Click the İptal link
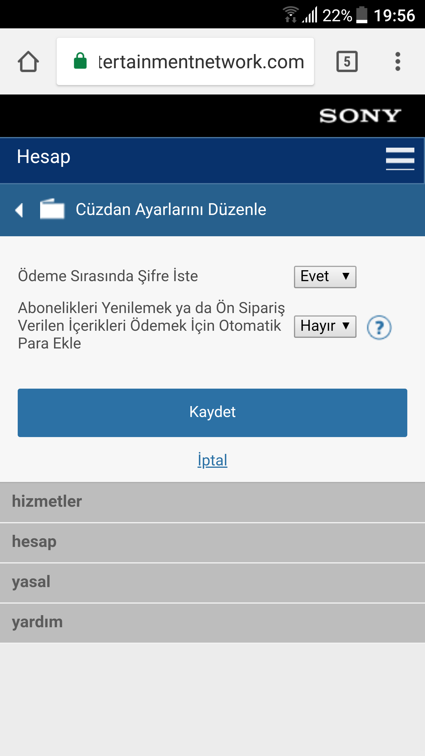The height and width of the screenshot is (756, 425). (x=212, y=460)
